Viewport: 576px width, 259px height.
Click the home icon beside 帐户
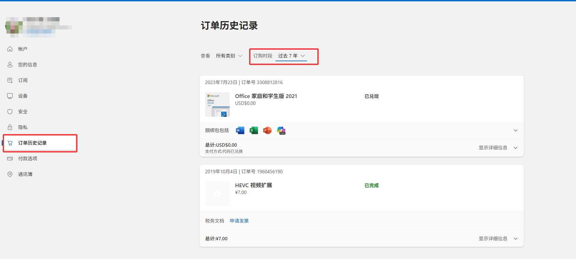pos(10,49)
